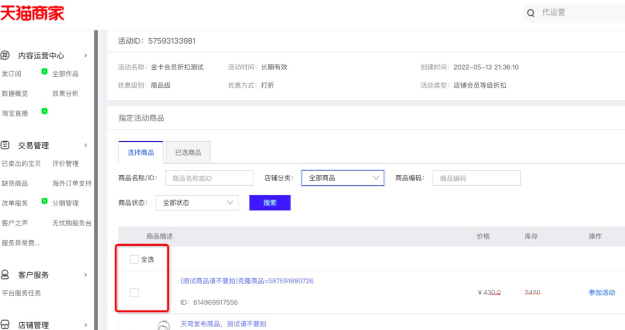Click the 客户服务 headset icon
This screenshot has width=625, height=330.
[x=6, y=275]
